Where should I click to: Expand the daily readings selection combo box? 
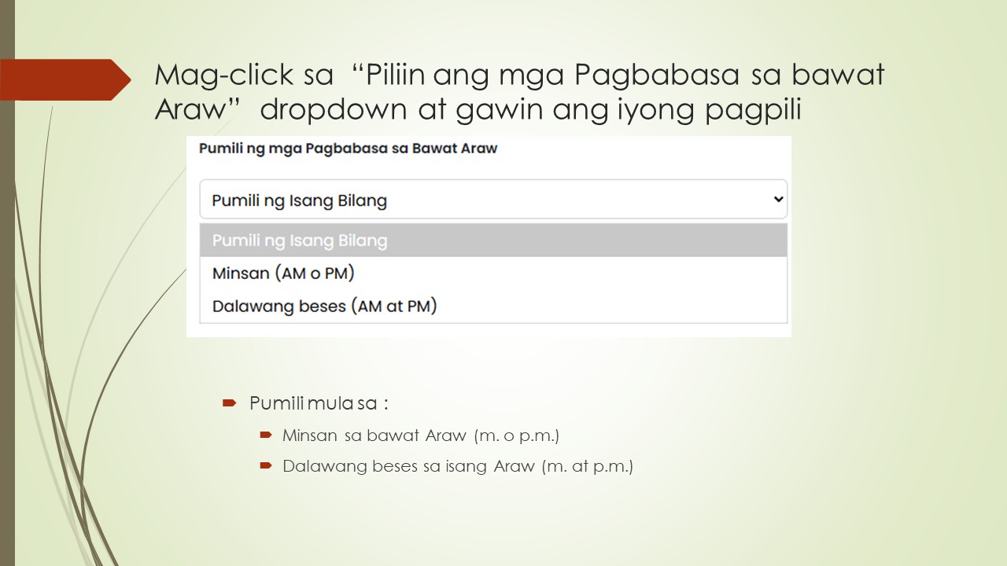(x=492, y=199)
